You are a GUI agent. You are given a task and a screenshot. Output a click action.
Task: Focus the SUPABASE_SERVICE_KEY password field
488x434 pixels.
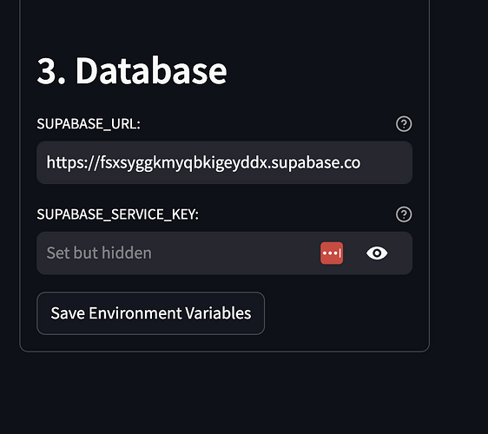[x=225, y=253]
